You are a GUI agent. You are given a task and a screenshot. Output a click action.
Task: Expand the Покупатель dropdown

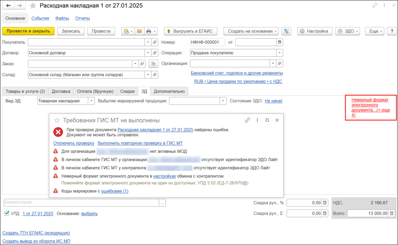[148, 42]
